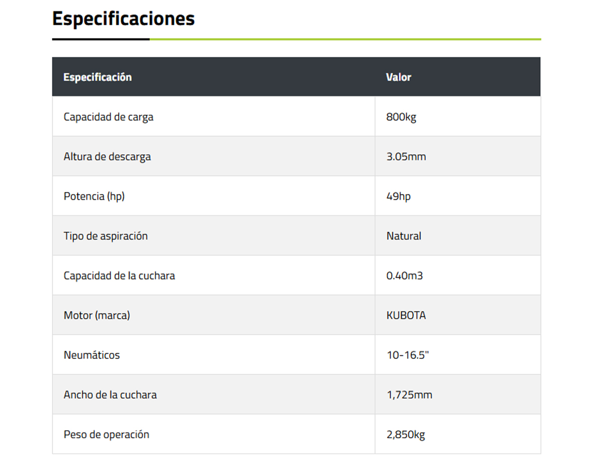Click the Natural value cell

404,236
